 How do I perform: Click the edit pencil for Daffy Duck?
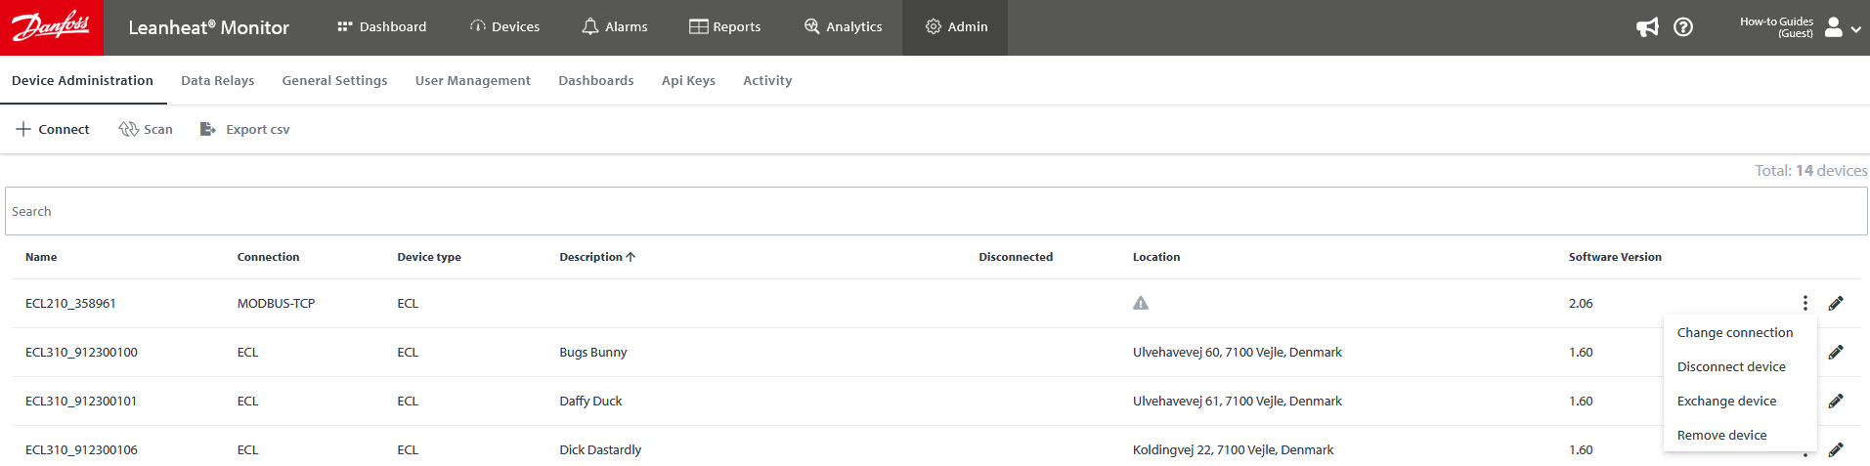1835,402
